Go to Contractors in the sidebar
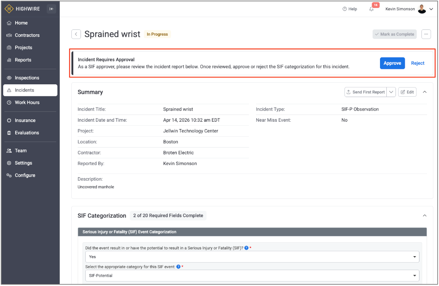 pyautogui.click(x=27, y=35)
